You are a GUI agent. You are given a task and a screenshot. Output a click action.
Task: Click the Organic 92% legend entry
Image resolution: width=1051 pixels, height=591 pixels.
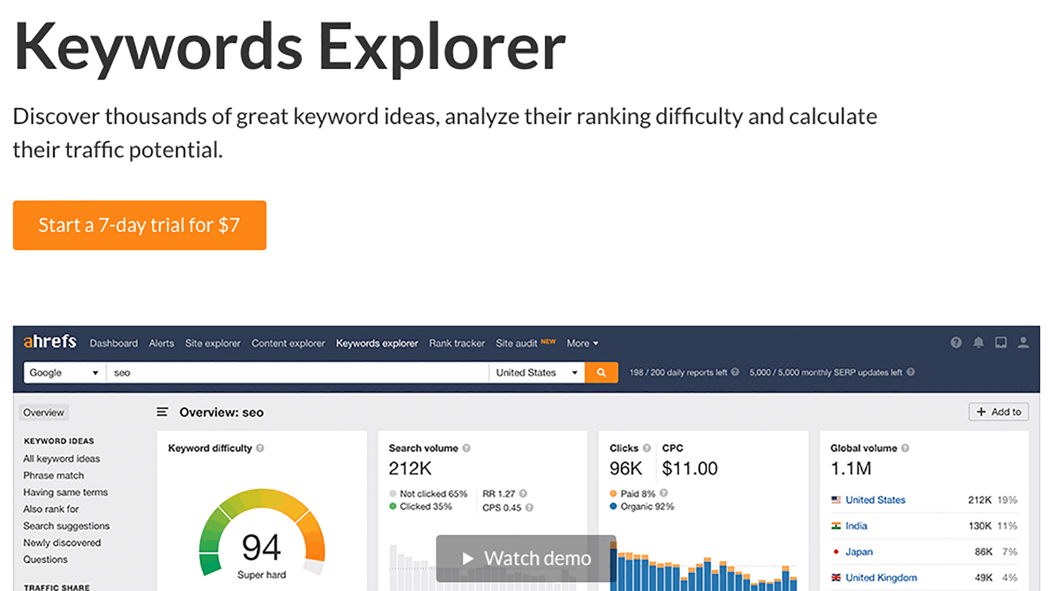pos(642,507)
